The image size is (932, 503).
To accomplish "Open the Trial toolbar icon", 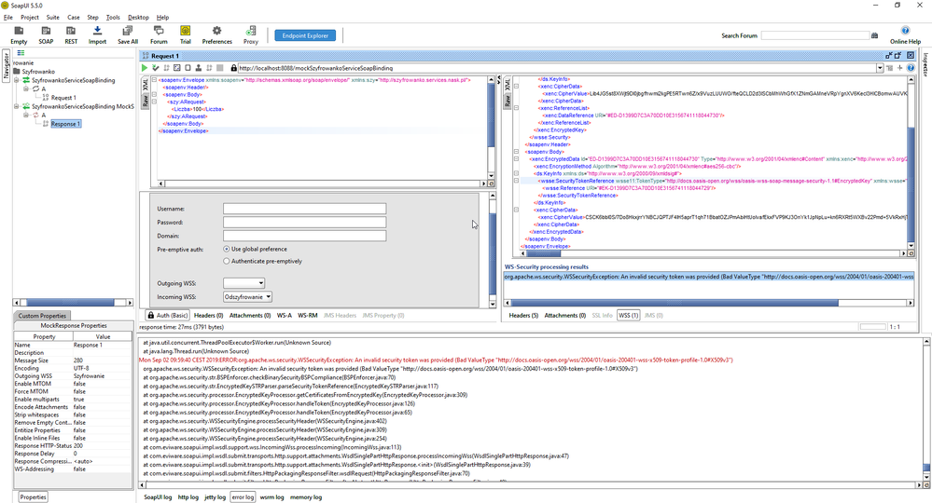I will pos(185,35).
